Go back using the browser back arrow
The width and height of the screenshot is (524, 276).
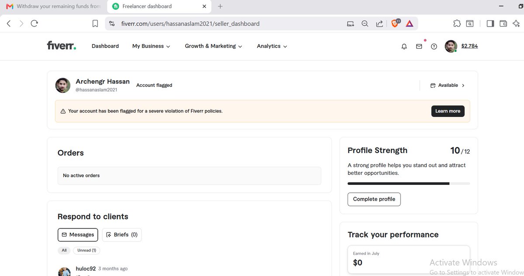click(9, 24)
